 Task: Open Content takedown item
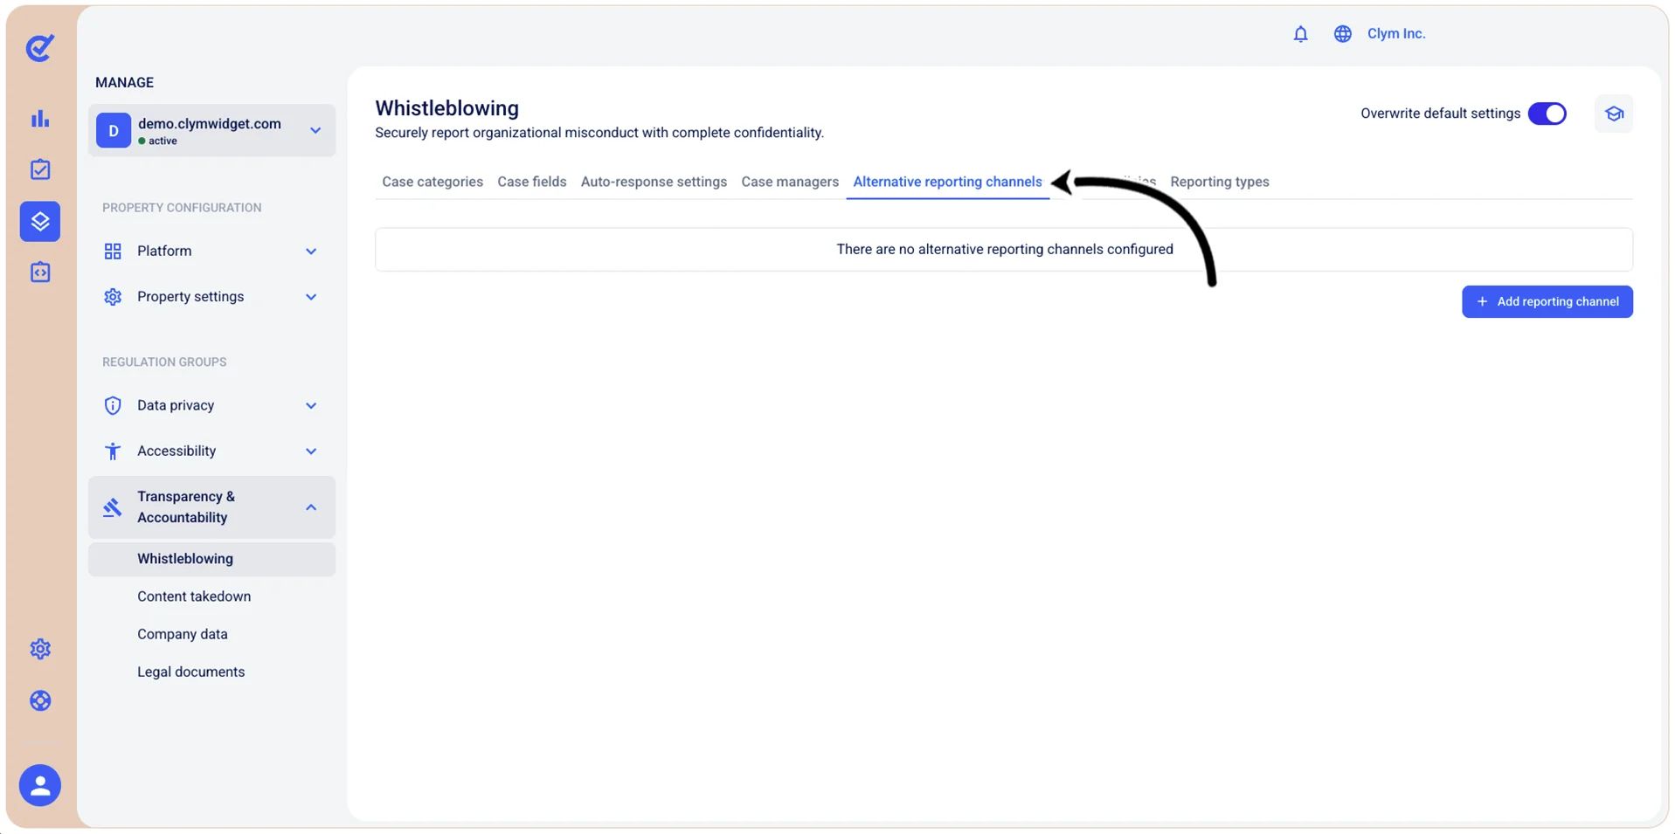194,596
